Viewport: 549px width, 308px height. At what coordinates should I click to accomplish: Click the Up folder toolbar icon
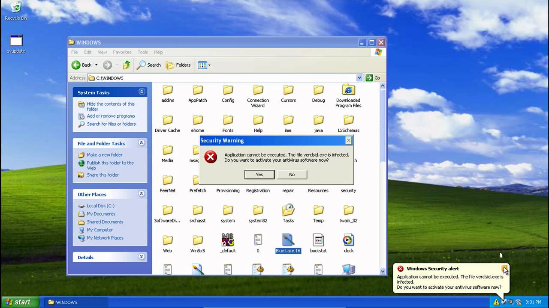coord(127,65)
